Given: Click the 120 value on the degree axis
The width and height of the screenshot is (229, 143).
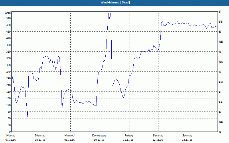Looking at the screenshot, I should click(x=9, y=105).
